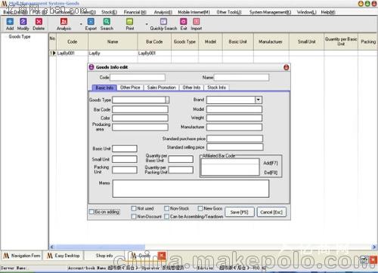Click the Code input field in dialog
378x273 pixels.
click(138, 78)
